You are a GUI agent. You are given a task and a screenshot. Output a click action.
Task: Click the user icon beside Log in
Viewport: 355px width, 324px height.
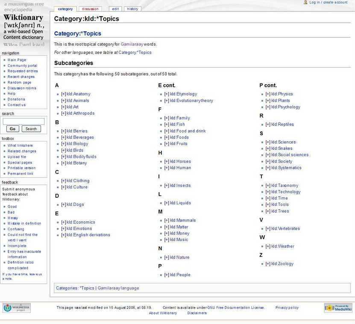[305, 2]
